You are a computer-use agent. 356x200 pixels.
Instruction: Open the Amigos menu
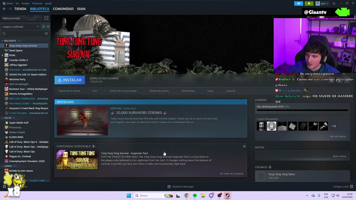(26, 3)
